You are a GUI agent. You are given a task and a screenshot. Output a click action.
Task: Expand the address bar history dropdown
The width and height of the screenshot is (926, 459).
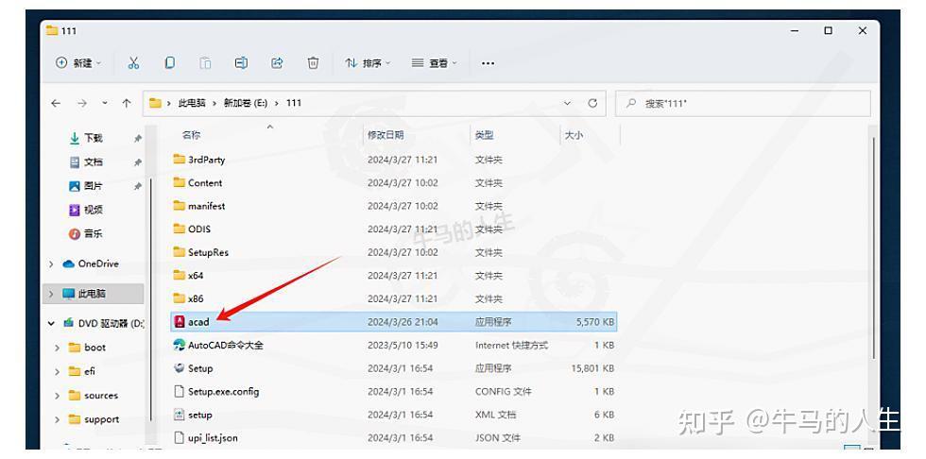tap(568, 103)
